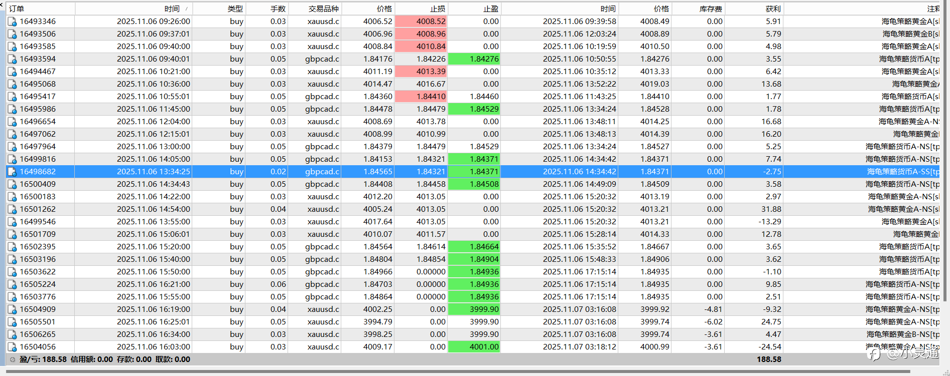Screen dimensions: 950x376
Task: Select order number 16505501
Action: point(38,322)
